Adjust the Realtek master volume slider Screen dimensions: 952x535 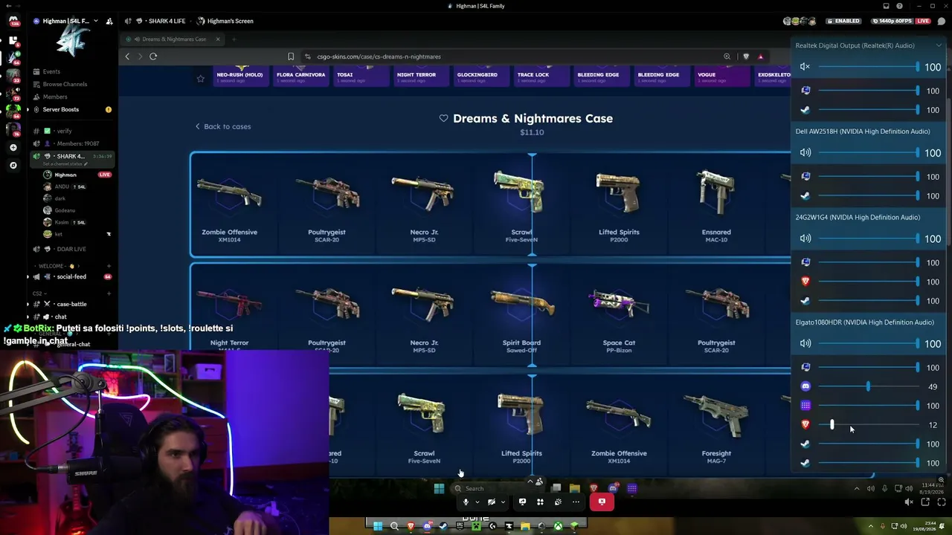click(868, 67)
